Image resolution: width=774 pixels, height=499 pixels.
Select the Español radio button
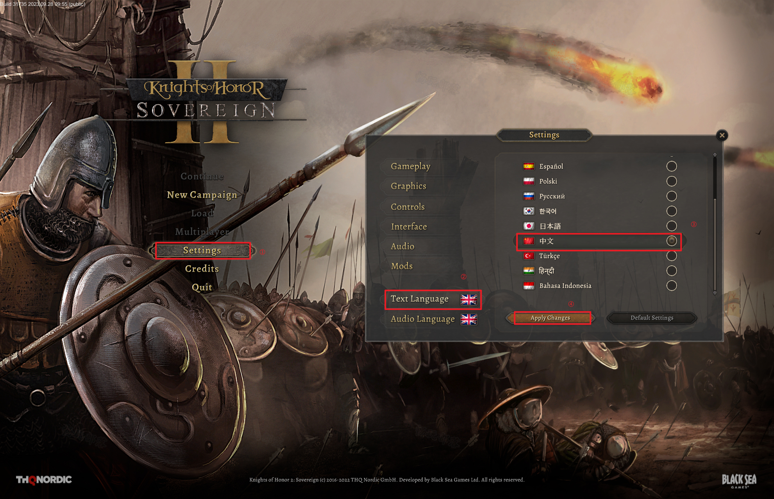(x=672, y=166)
